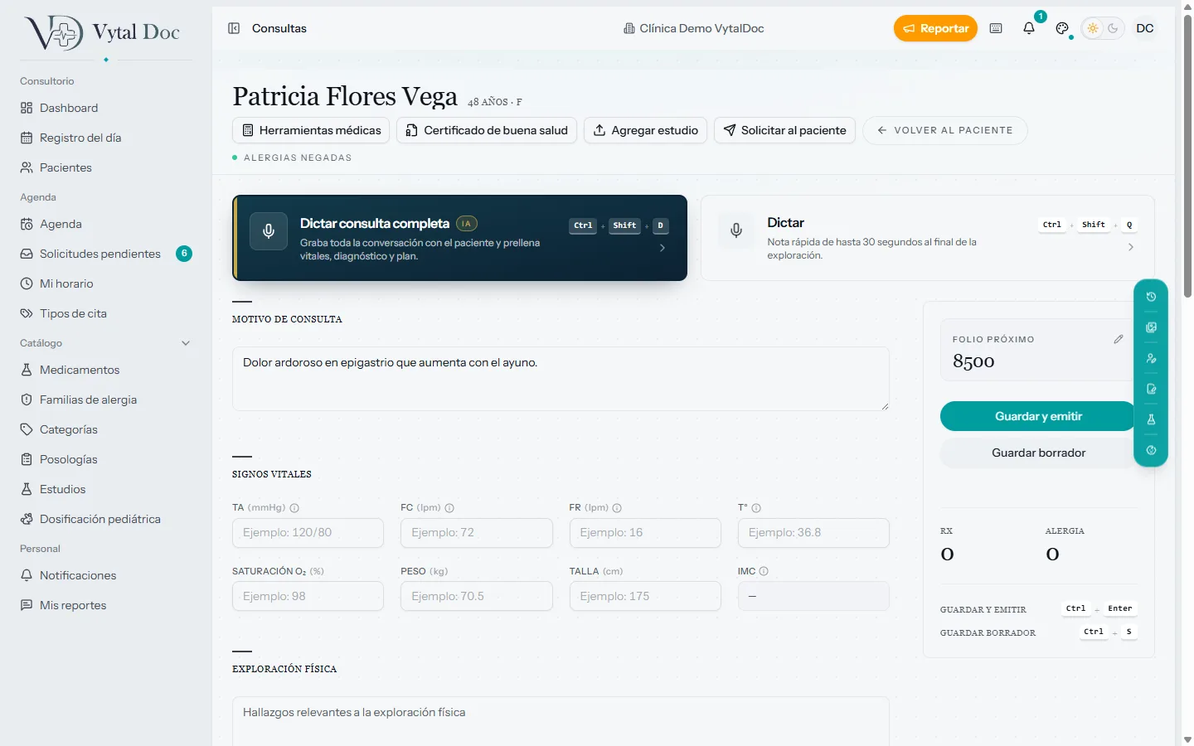This screenshot has height=746, width=1194.
Task: Click Guardar borrador button
Action: (1037, 453)
